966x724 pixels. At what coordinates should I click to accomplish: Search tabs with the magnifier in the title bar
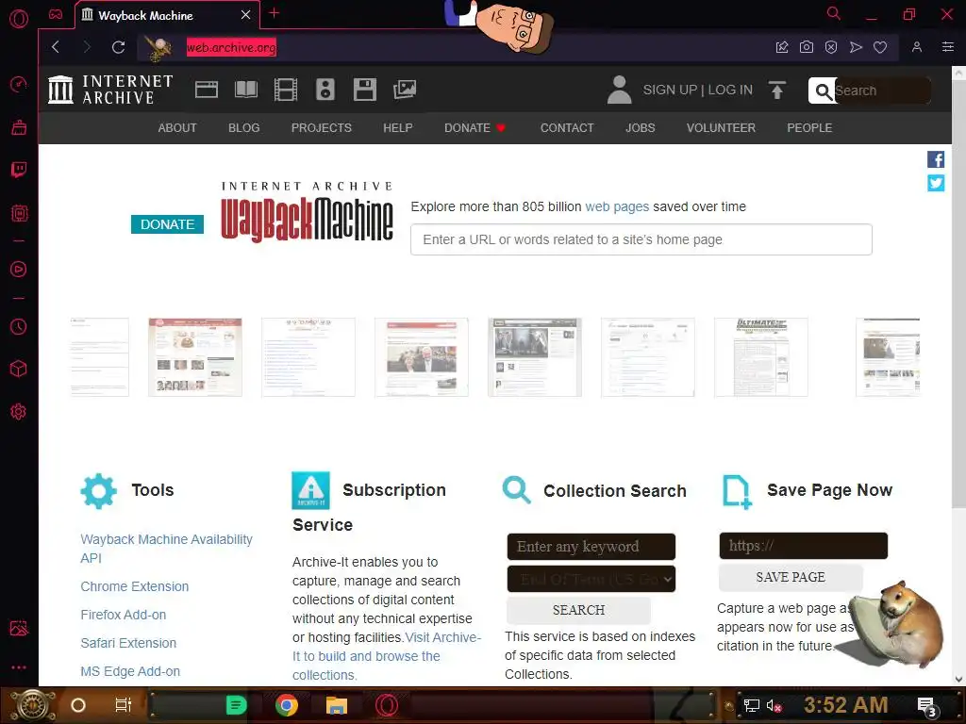(x=834, y=13)
